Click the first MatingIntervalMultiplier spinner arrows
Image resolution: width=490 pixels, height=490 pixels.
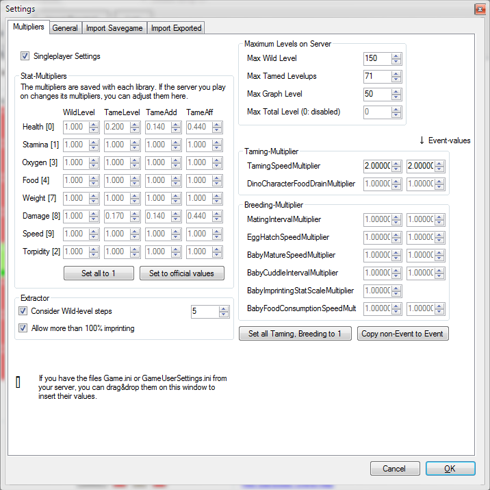coord(396,220)
